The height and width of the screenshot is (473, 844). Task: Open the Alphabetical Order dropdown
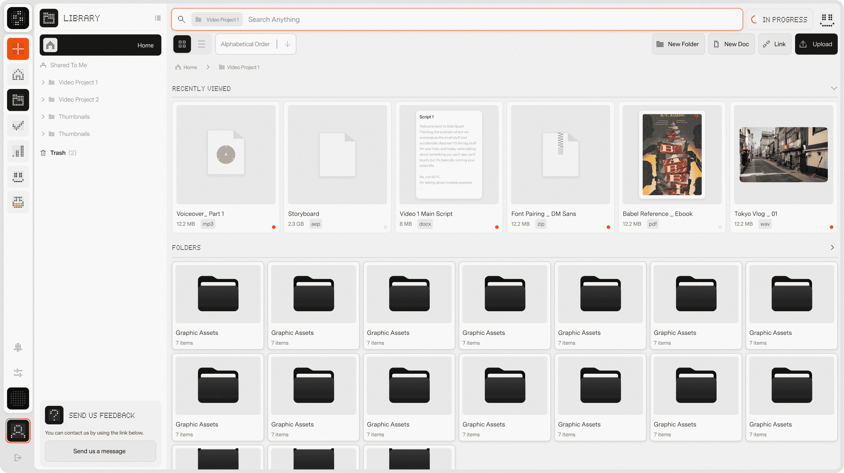[x=245, y=44]
